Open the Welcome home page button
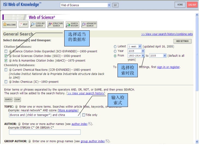The width and height of the screenshot is (199, 149). 10,25
